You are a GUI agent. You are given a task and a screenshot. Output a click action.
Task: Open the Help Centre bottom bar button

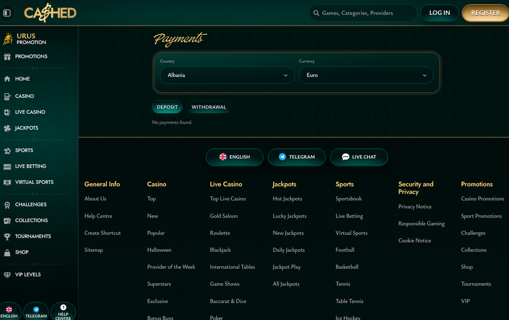click(x=63, y=312)
